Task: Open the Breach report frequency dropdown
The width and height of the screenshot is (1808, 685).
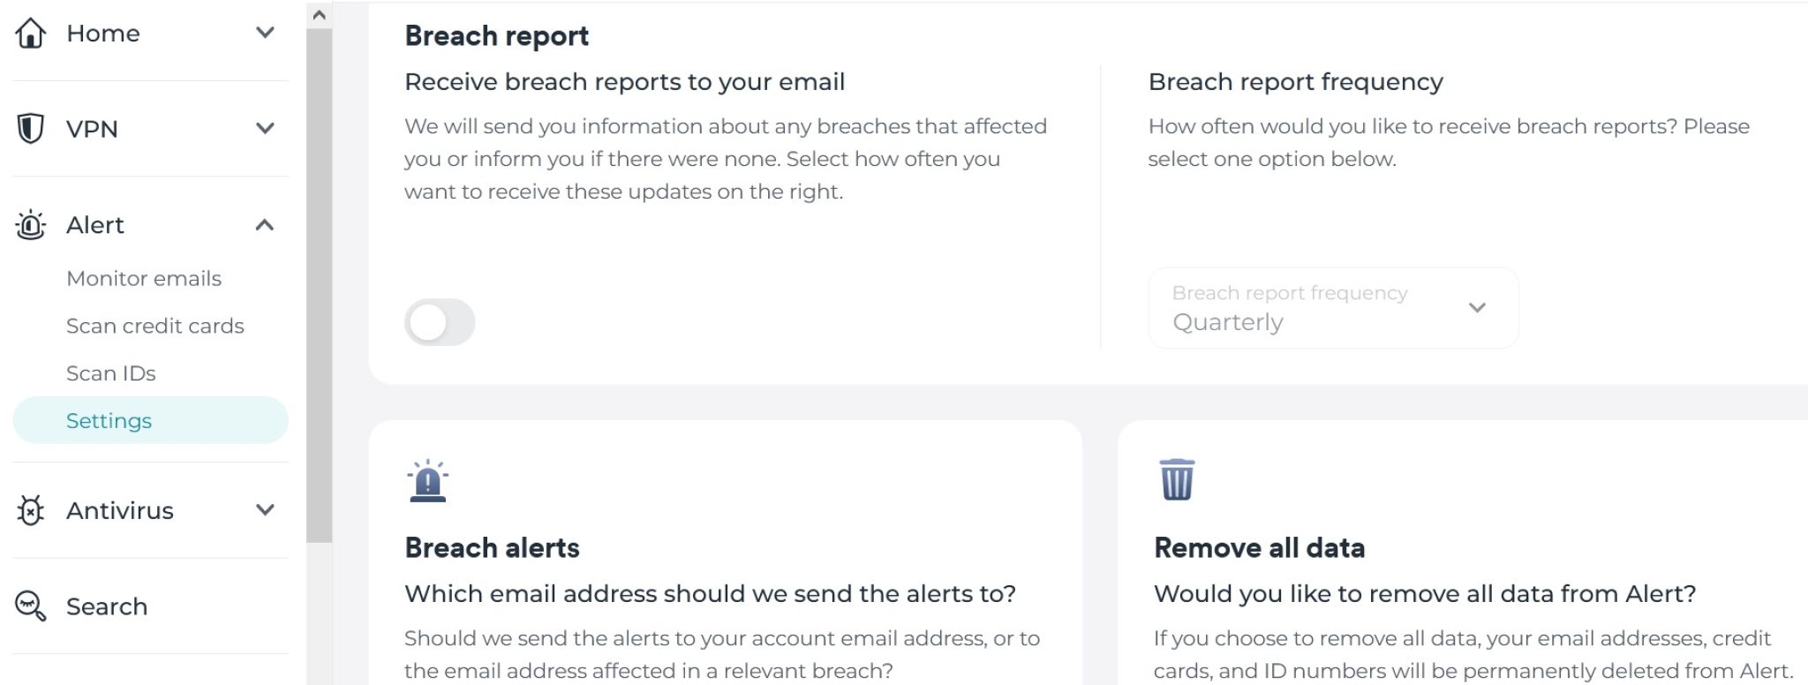Action: pos(1333,308)
